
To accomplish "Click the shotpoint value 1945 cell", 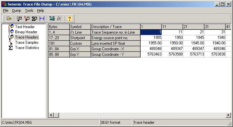I will 194,38.
